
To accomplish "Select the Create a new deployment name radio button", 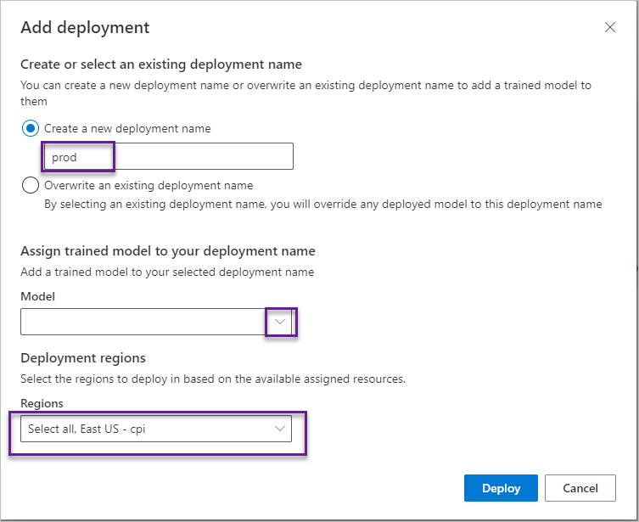I will pos(31,128).
